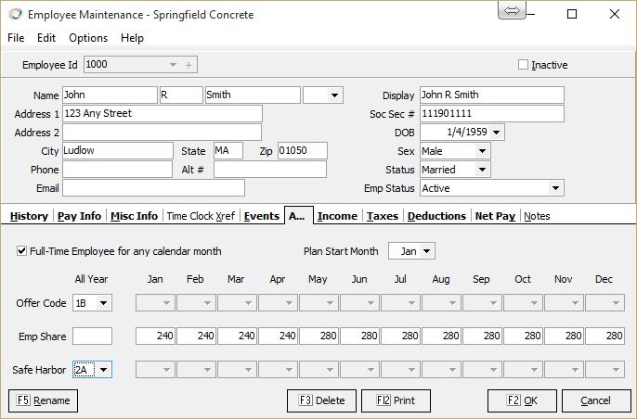
Task: Toggle the Inactive checkbox
Action: pos(523,65)
